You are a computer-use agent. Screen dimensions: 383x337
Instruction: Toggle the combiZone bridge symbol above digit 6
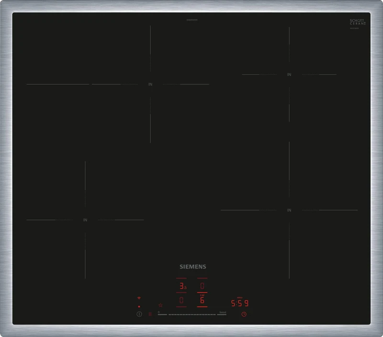point(201,295)
